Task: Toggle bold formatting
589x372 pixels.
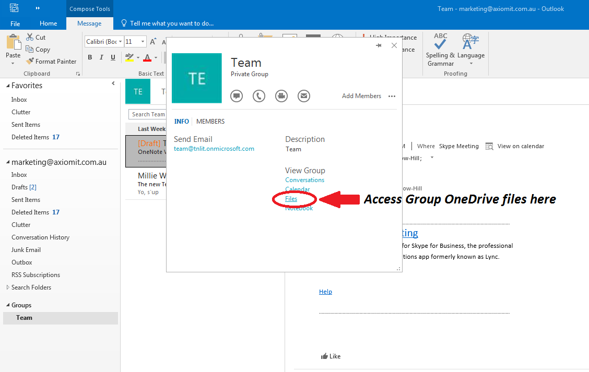Action: coord(90,57)
